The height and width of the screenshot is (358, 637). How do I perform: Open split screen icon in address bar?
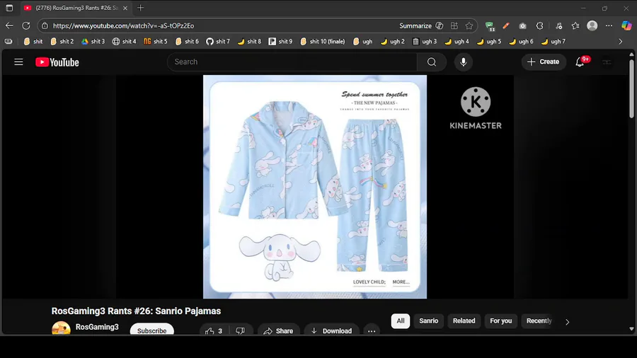tap(454, 25)
